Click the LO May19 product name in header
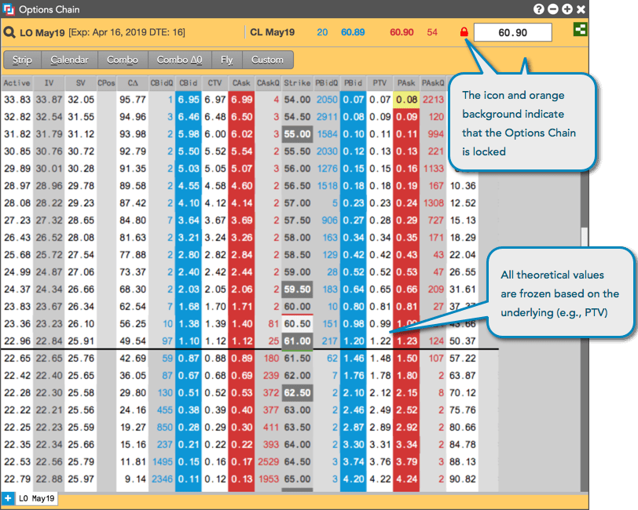Viewport: 638px width, 510px height. pyautogui.click(x=42, y=33)
